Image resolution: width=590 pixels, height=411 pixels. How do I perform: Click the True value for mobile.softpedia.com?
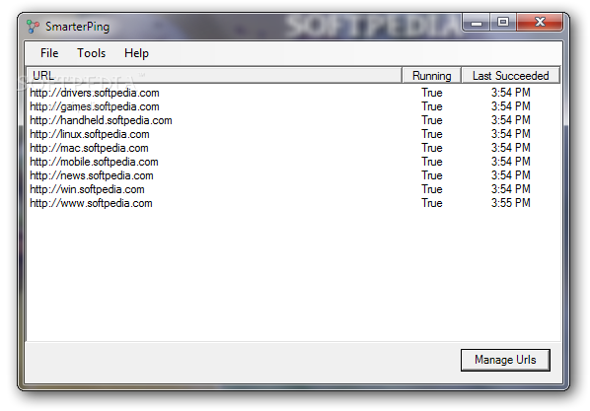(431, 162)
